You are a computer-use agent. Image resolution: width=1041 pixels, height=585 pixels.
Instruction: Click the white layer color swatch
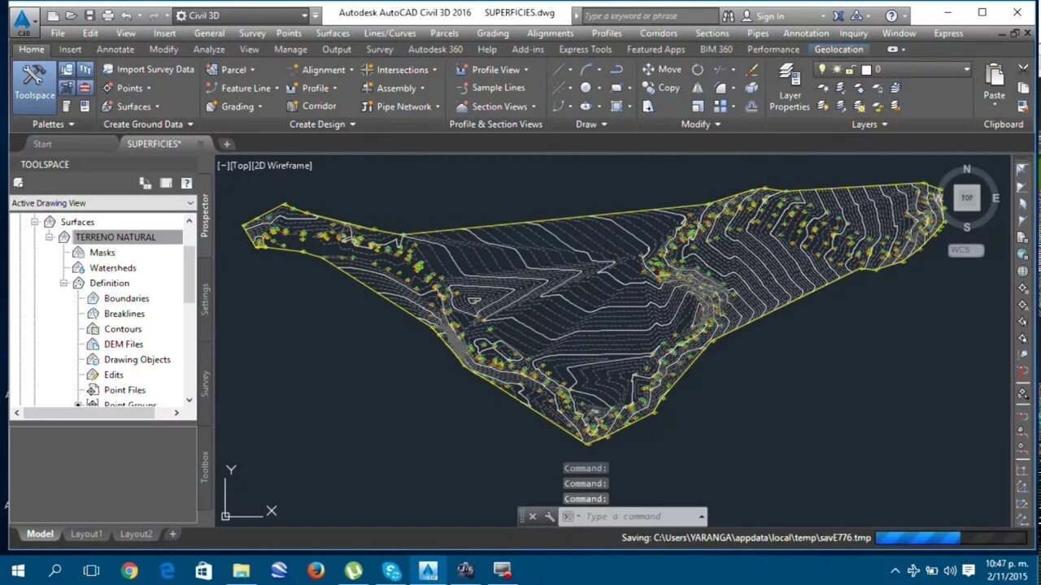[x=866, y=70]
